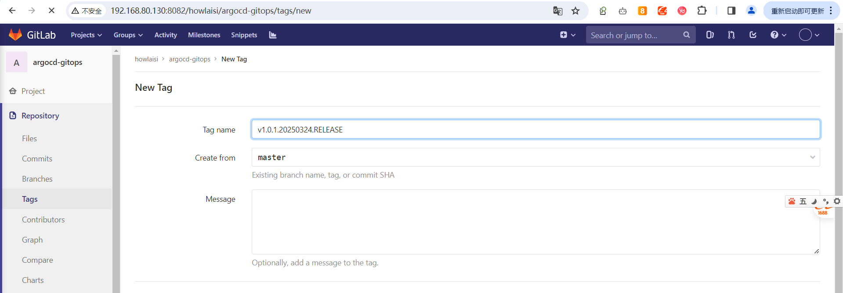Viewport: 843px width, 293px height.
Task: Toggle the browser side panel
Action: pyautogui.click(x=731, y=11)
